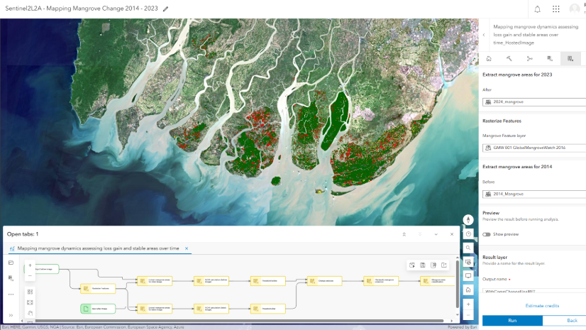Select the Mangrove area classification node
The image size is (586, 330).
tap(437, 280)
